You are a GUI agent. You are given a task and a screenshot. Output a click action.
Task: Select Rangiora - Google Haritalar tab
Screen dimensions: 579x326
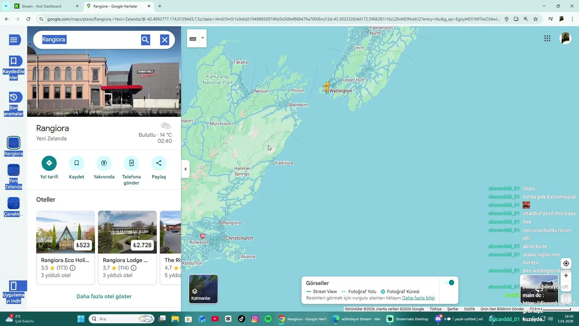(x=119, y=6)
